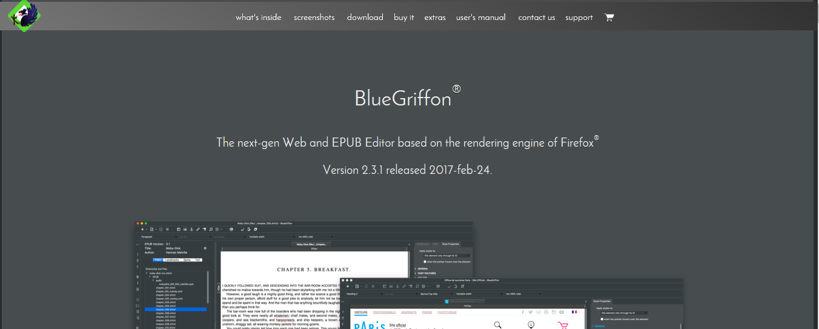Click the anchor icon in Moby-Dick toolbar
The image size is (819, 329).
[x=191, y=229]
